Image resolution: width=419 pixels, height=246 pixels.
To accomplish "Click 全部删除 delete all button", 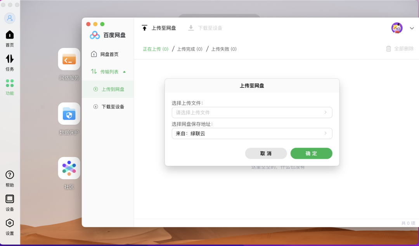I will [x=400, y=49].
